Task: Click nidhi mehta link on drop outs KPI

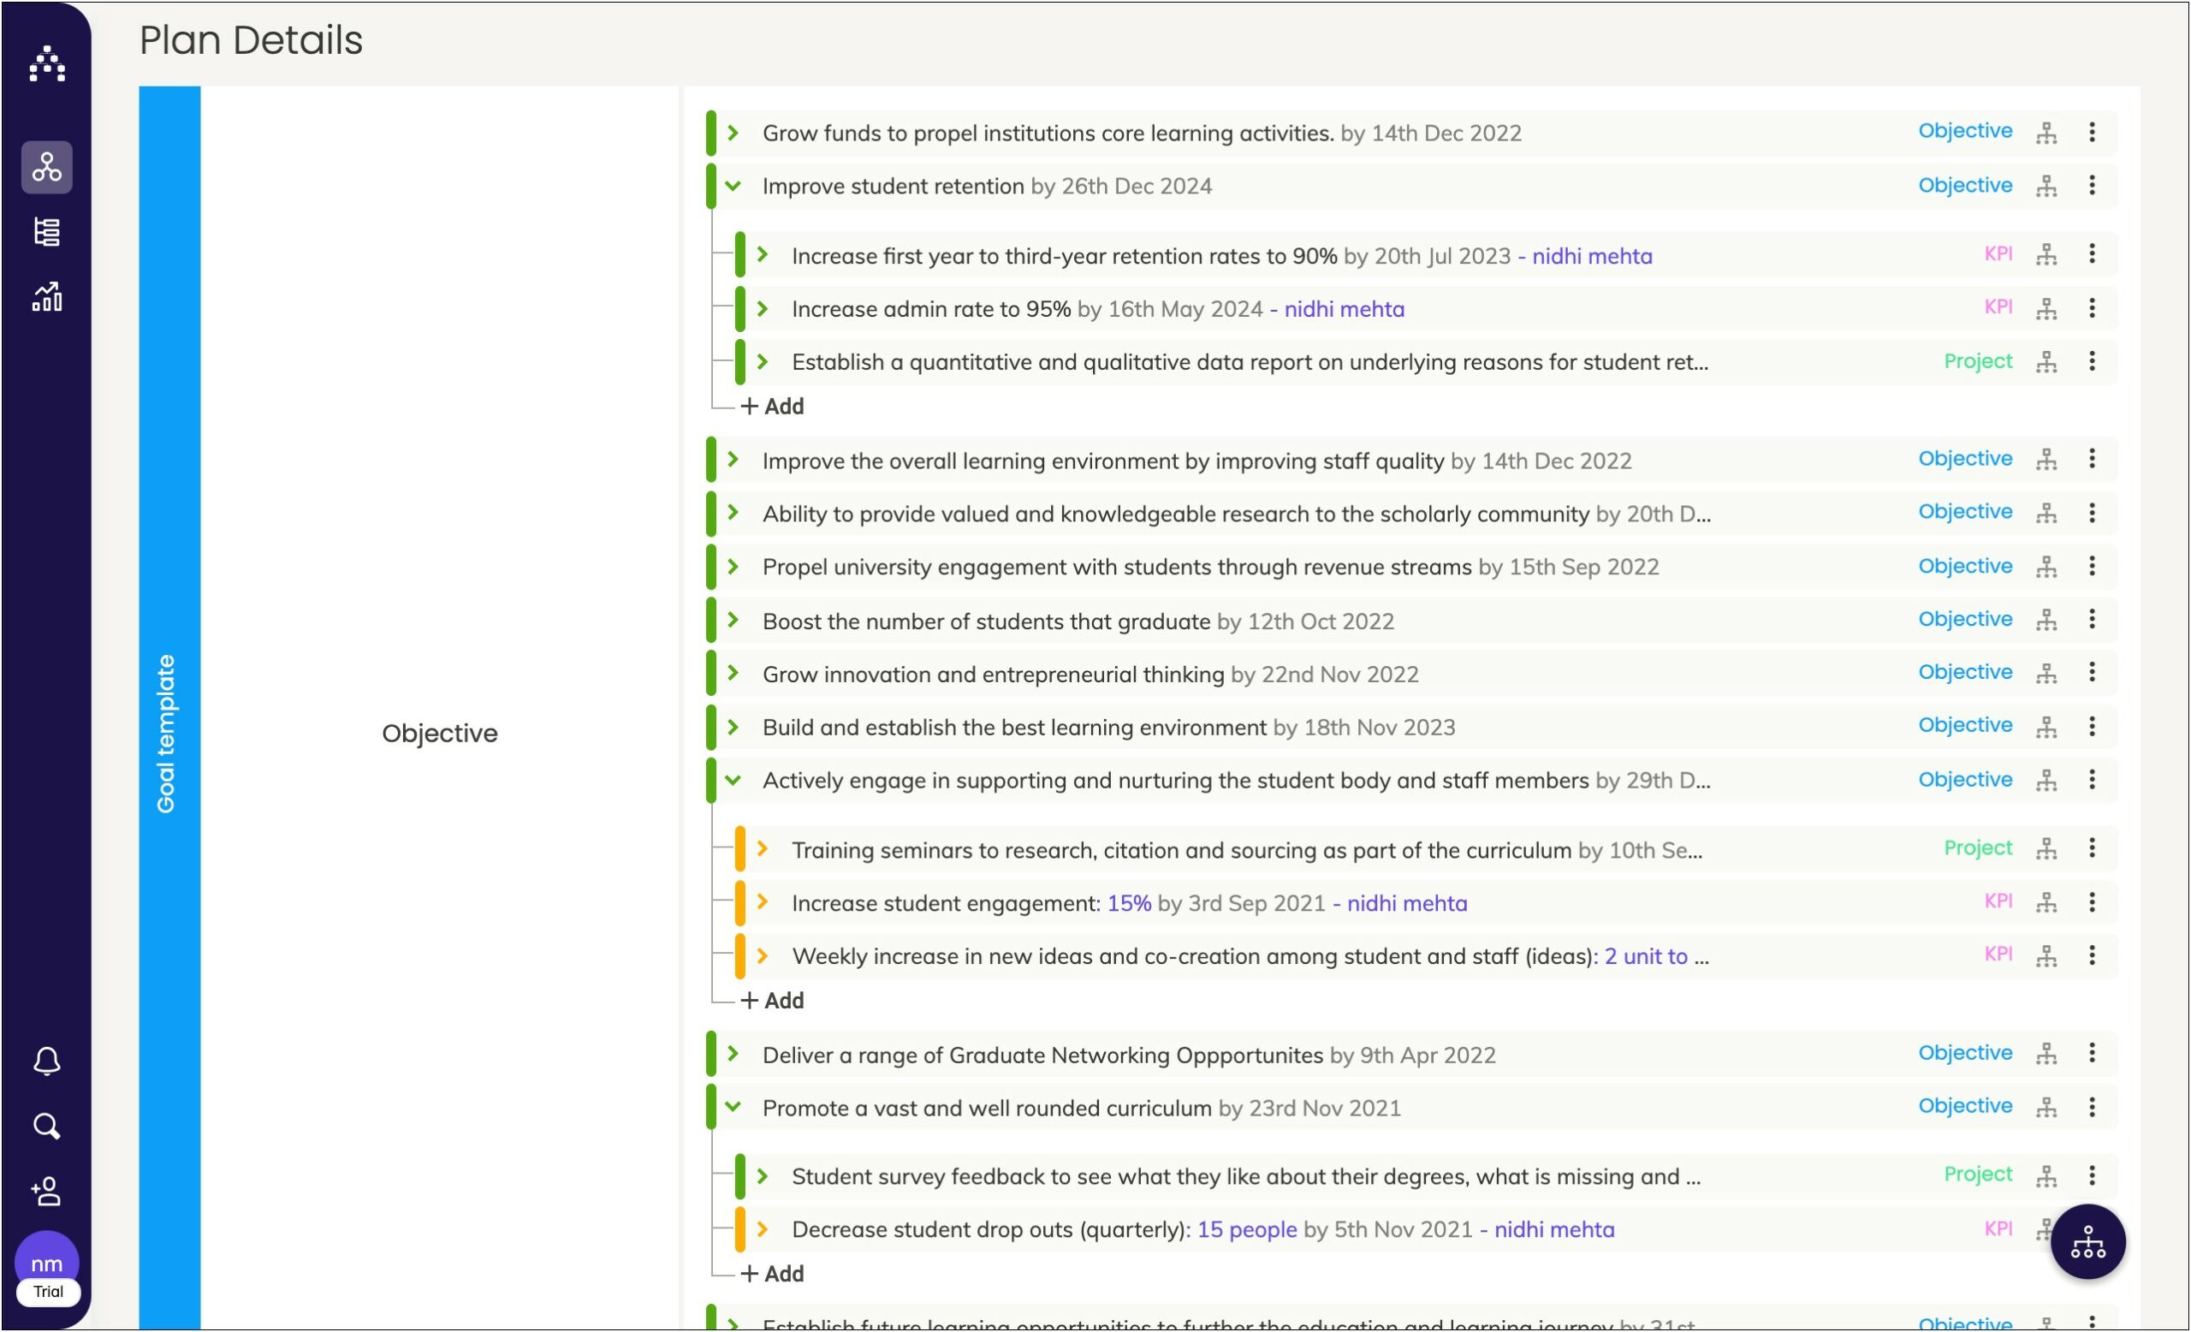Action: (x=1553, y=1229)
